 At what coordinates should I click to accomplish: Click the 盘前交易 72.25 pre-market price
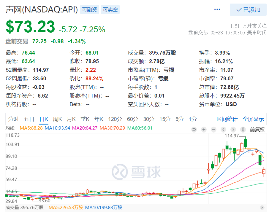pos(39,41)
